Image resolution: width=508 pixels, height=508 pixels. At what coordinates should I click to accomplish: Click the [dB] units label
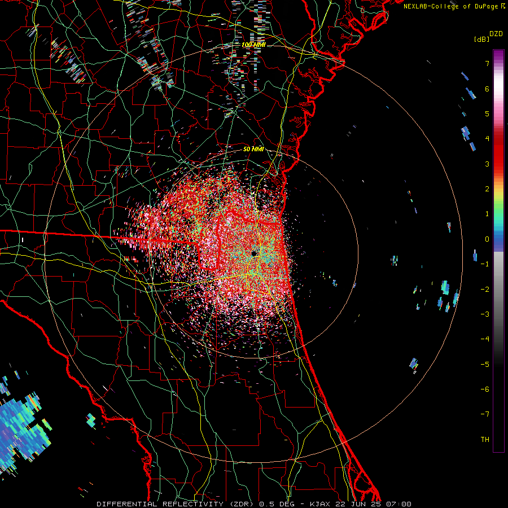481,39
